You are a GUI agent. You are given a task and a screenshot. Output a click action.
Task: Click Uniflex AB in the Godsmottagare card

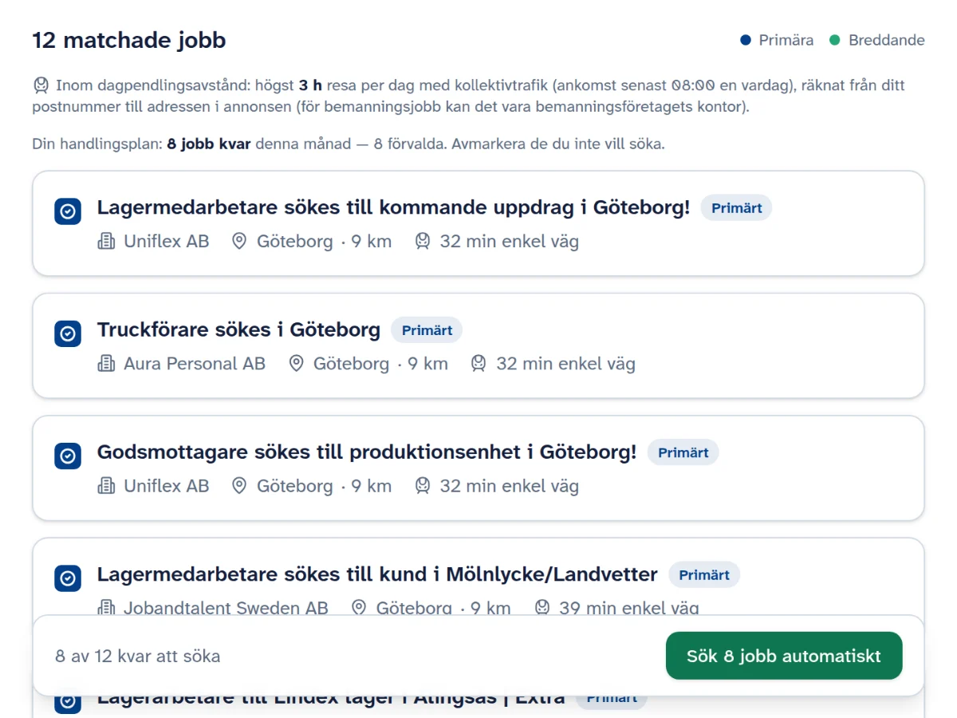[x=167, y=486]
